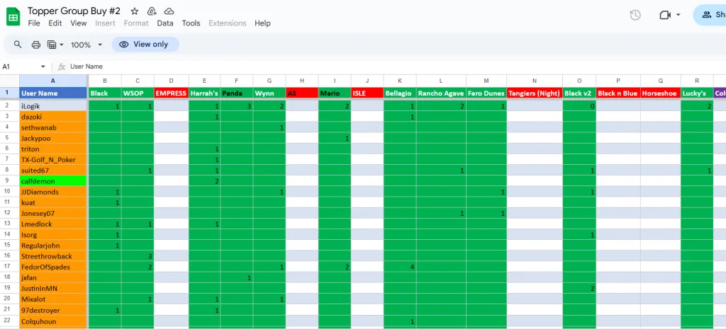This screenshot has width=726, height=329.
Task: Open the File menu
Action: pos(34,23)
